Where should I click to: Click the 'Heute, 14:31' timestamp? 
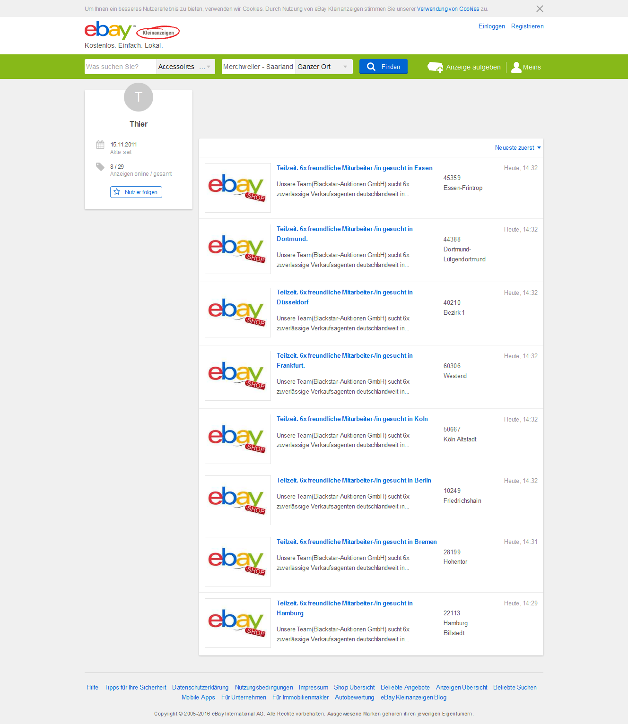click(521, 542)
